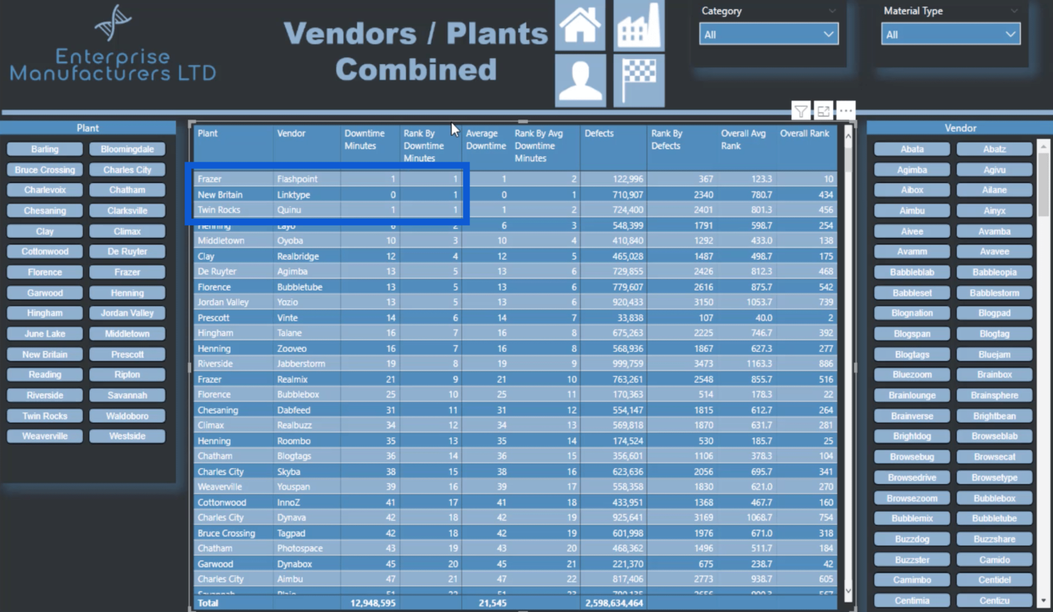Click the 12,948,595 total downtime value
This screenshot has height=612, width=1053.
(x=373, y=603)
